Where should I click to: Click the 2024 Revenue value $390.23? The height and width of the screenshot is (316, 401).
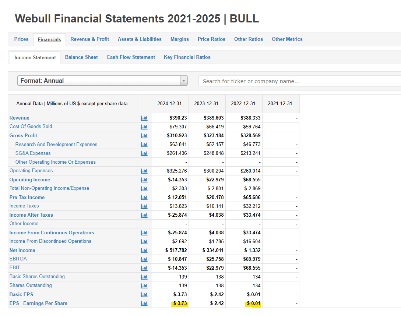(x=178, y=118)
